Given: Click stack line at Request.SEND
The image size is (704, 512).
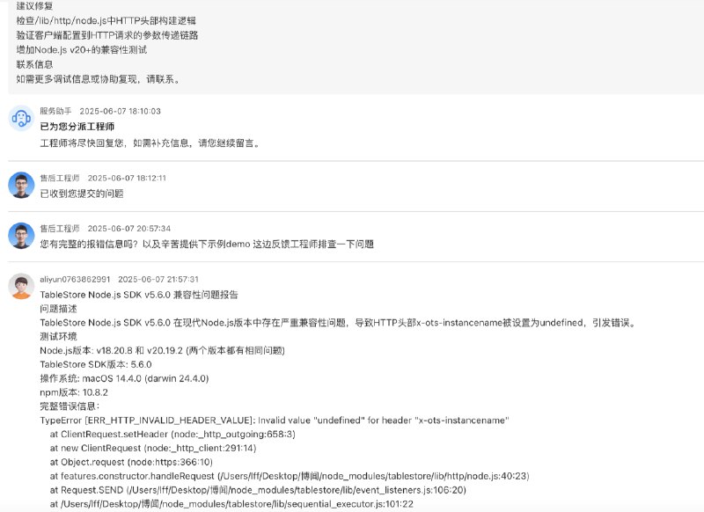Looking at the screenshot, I should click(x=258, y=490).
